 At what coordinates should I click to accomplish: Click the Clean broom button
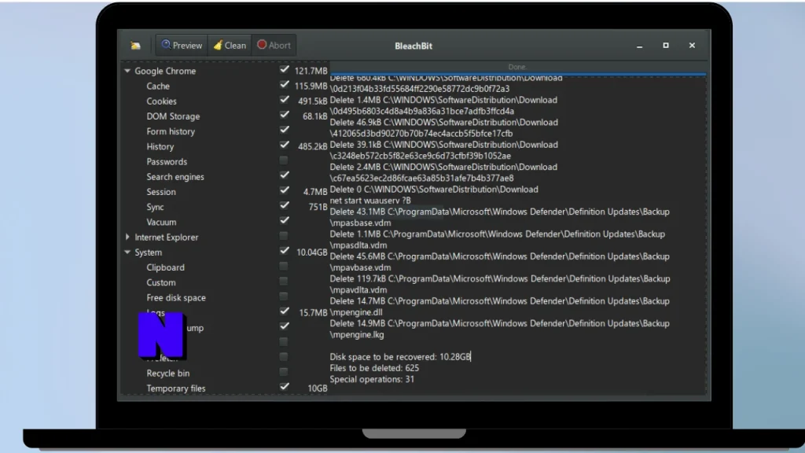tap(230, 45)
